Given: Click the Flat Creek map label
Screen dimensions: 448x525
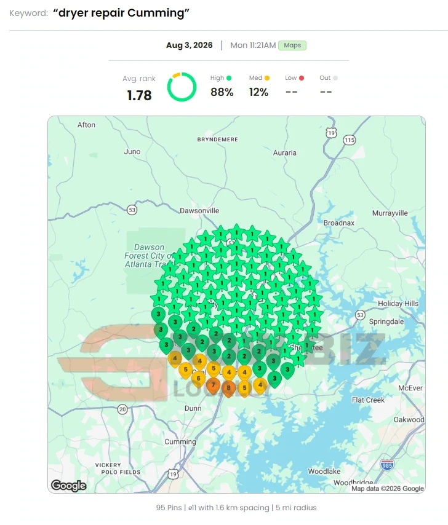Looking at the screenshot, I should 368,400.
